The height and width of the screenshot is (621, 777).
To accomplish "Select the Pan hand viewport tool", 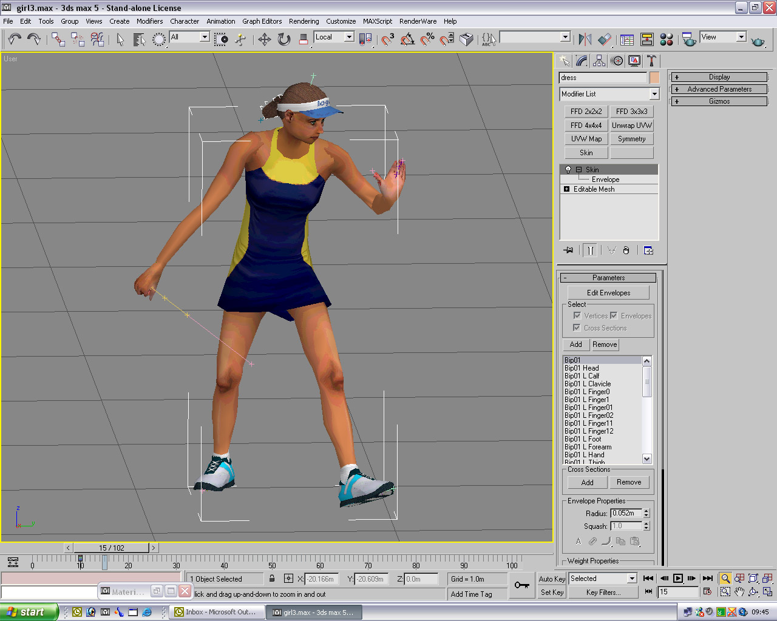I will [739, 592].
